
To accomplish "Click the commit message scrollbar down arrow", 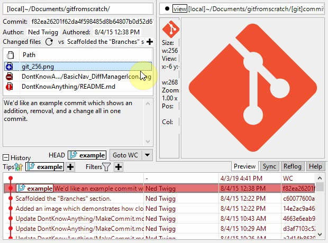I will coord(148,142).
